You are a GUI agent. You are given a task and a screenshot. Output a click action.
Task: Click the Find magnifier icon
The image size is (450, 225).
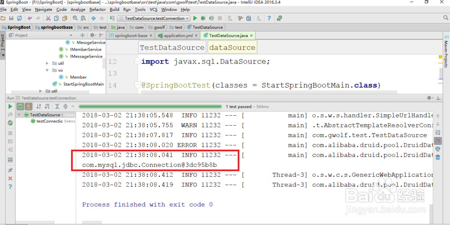(x=75, y=18)
